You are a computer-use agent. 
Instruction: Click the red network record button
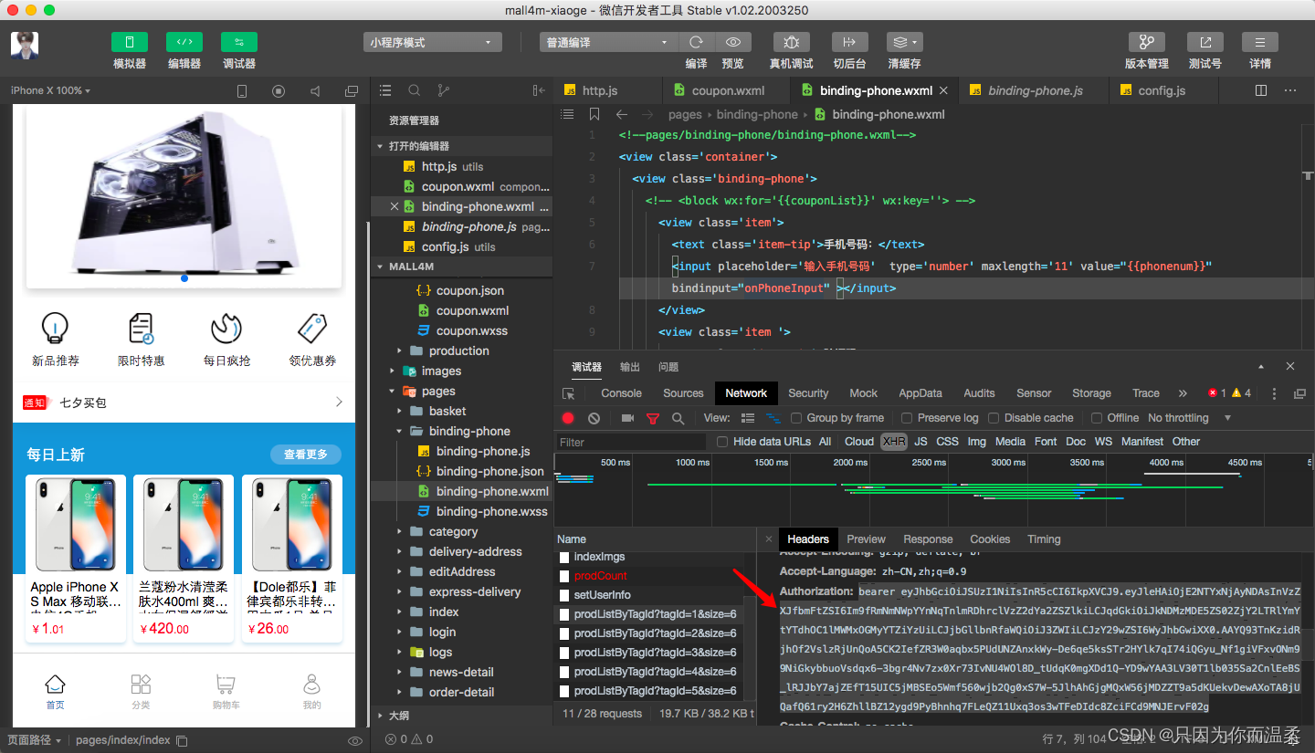(x=568, y=418)
